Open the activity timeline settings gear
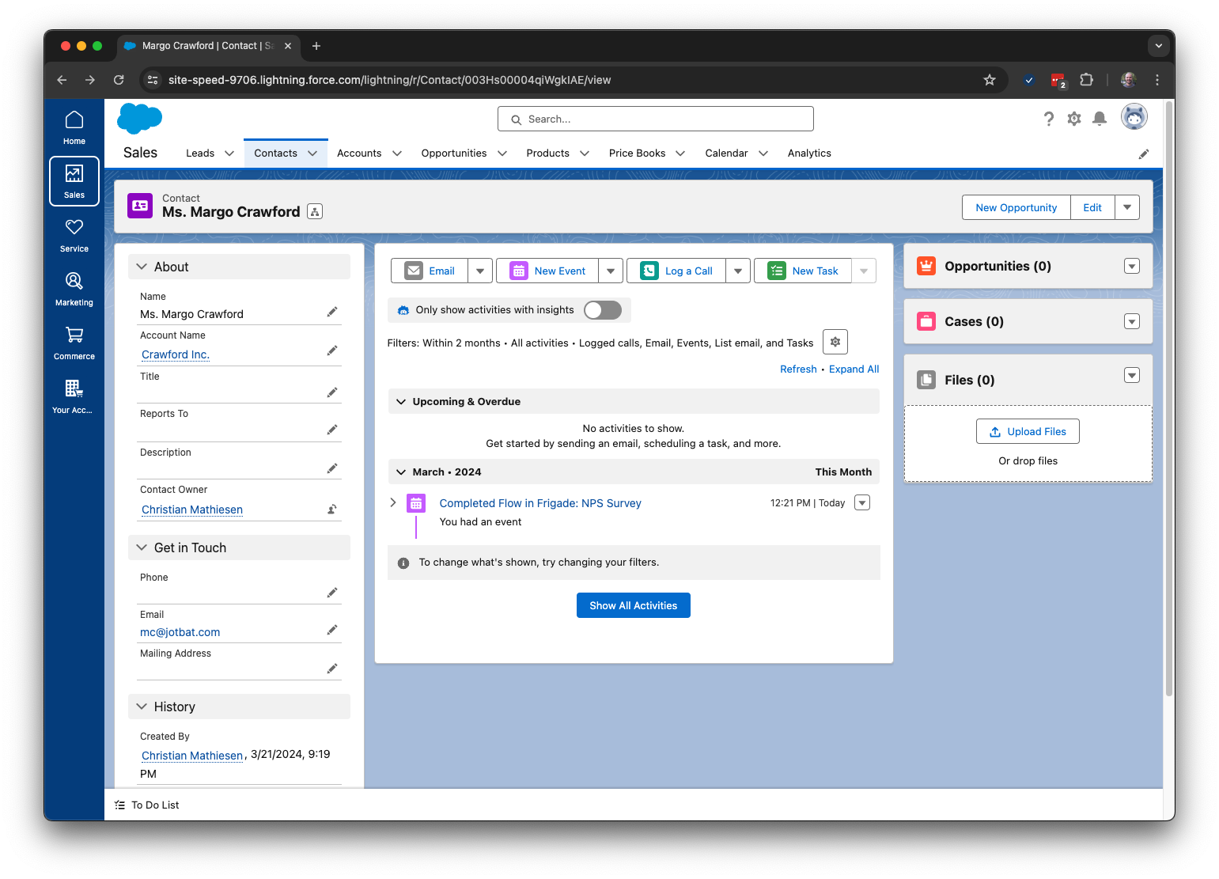Screen dimensions: 1219x879 tap(835, 342)
